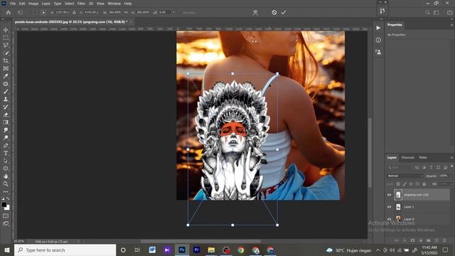
Task: Select the Gradient tool
Action: [x=6, y=122]
